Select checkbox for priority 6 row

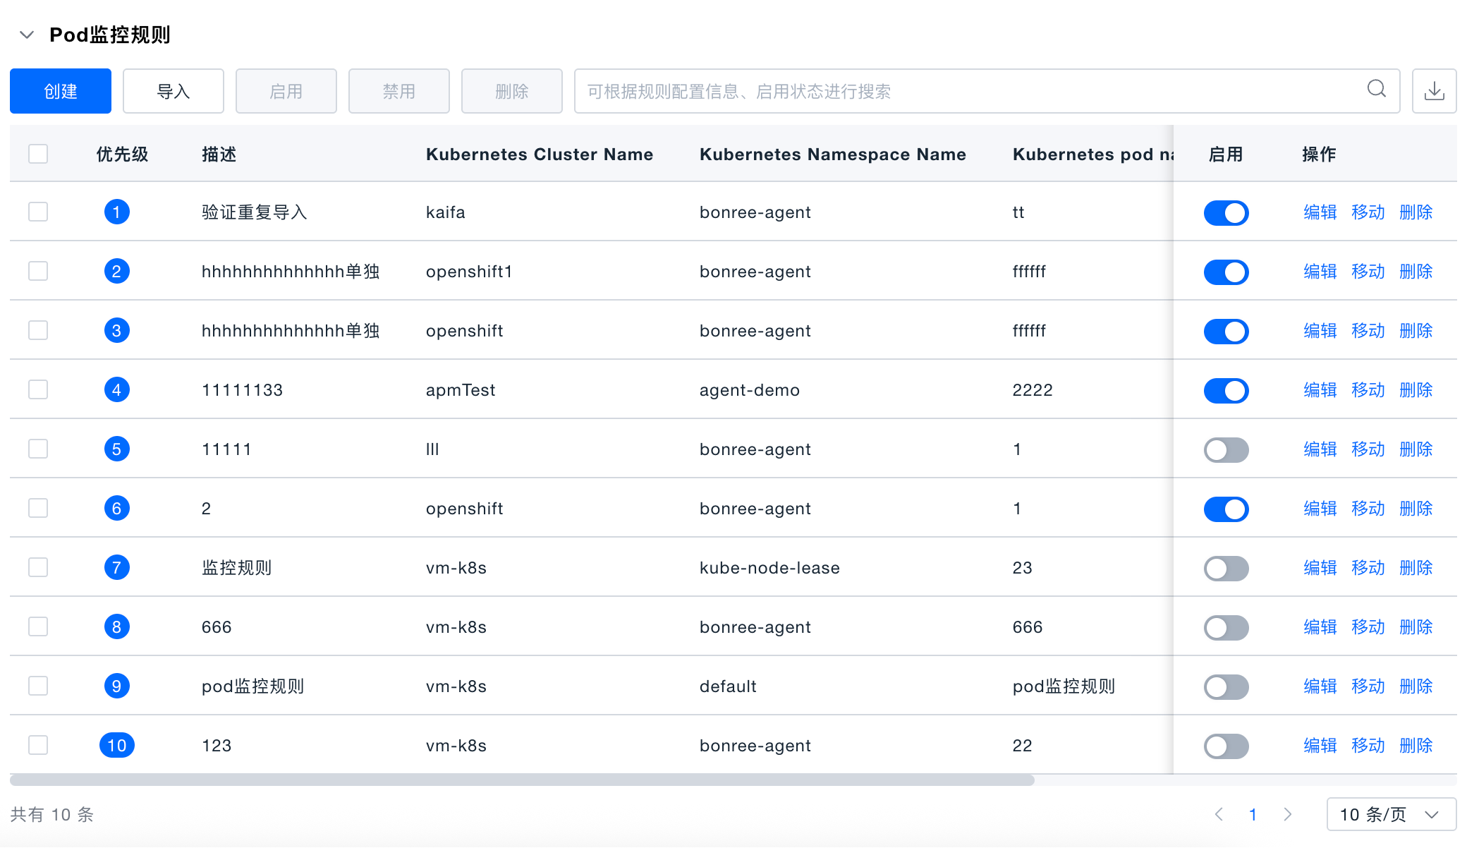tap(38, 508)
